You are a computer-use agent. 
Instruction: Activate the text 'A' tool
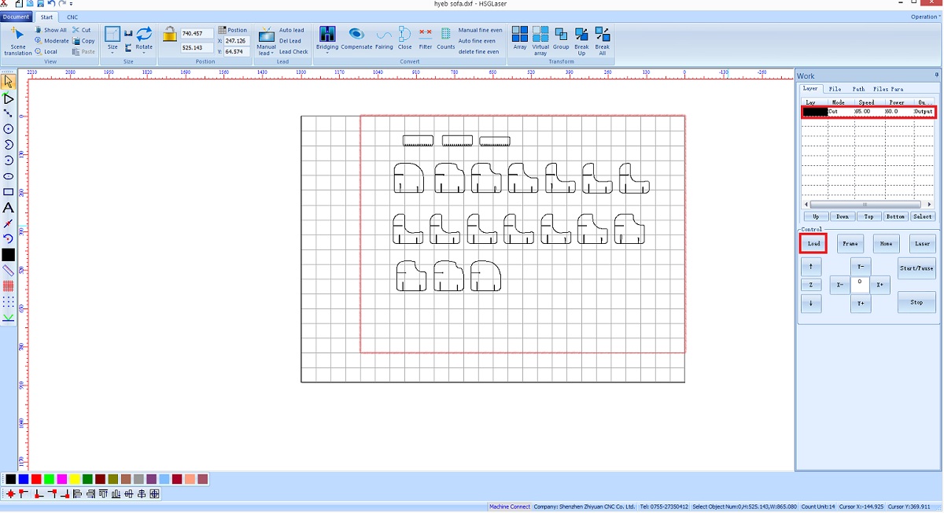click(x=8, y=208)
